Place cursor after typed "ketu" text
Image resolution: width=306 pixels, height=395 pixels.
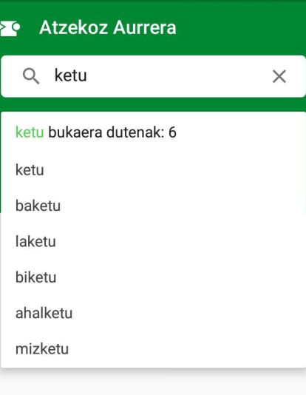87,75
